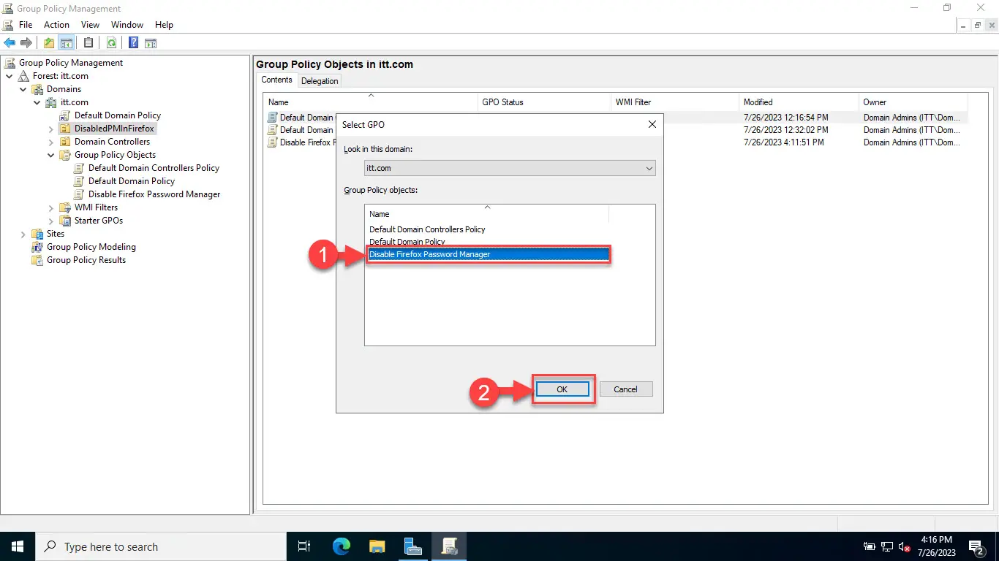Click the 7/26/2023 12:16:54 PM modified cell
This screenshot has height=561, width=999.
tap(785, 118)
